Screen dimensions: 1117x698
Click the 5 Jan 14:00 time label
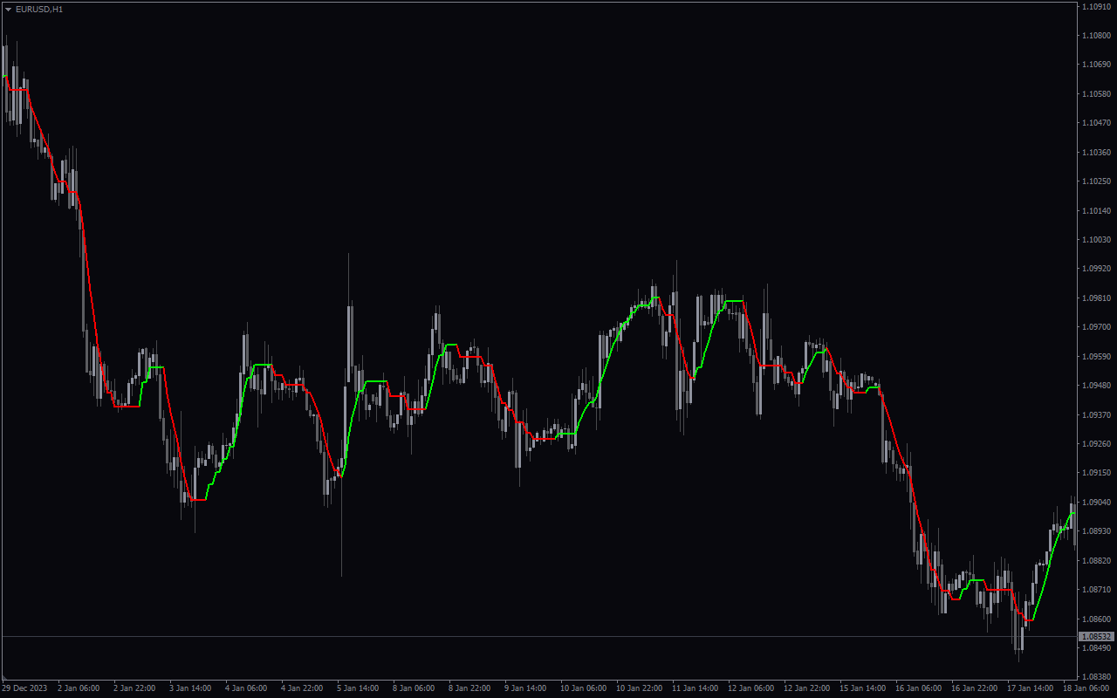pos(358,688)
